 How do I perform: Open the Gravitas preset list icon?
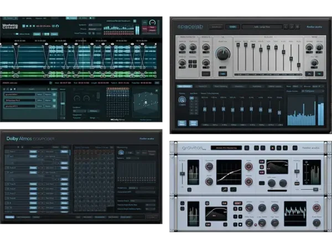(247, 148)
